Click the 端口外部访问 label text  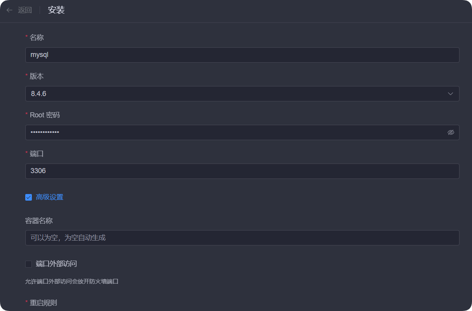tap(56, 264)
